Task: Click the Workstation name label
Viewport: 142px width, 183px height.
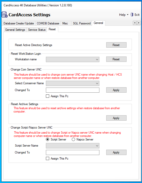Action: click(x=26, y=59)
